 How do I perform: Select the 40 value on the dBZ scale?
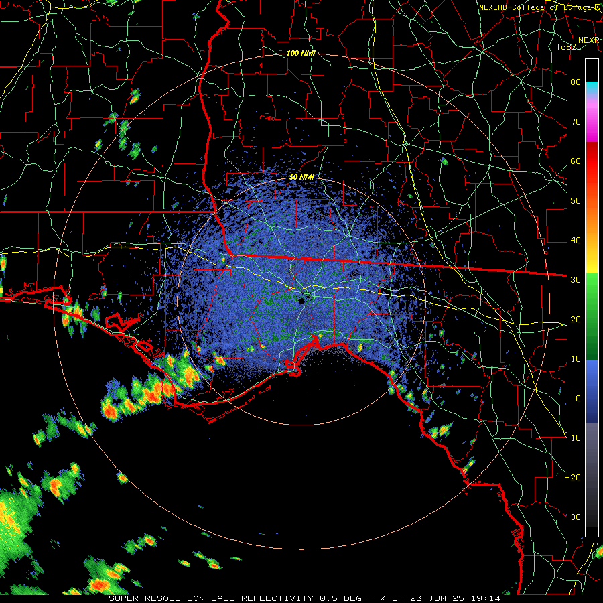pyautogui.click(x=576, y=241)
